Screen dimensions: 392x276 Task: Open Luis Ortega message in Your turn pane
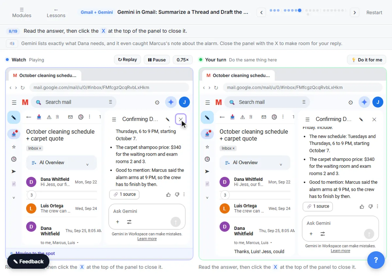tap(255, 208)
